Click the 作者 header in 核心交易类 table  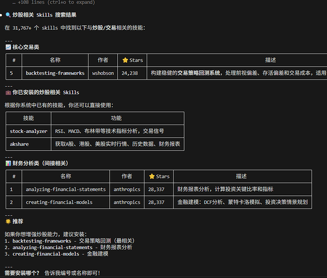click(103, 60)
